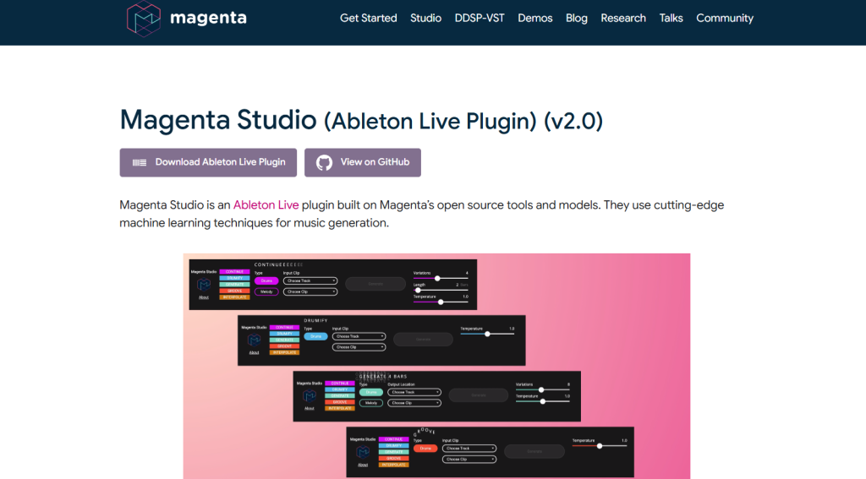Click the Ableton bars icon on the download button
866x479 pixels.
(x=140, y=162)
